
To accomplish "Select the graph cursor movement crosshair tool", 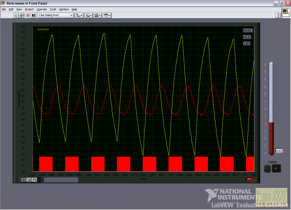I will tap(24, 180).
